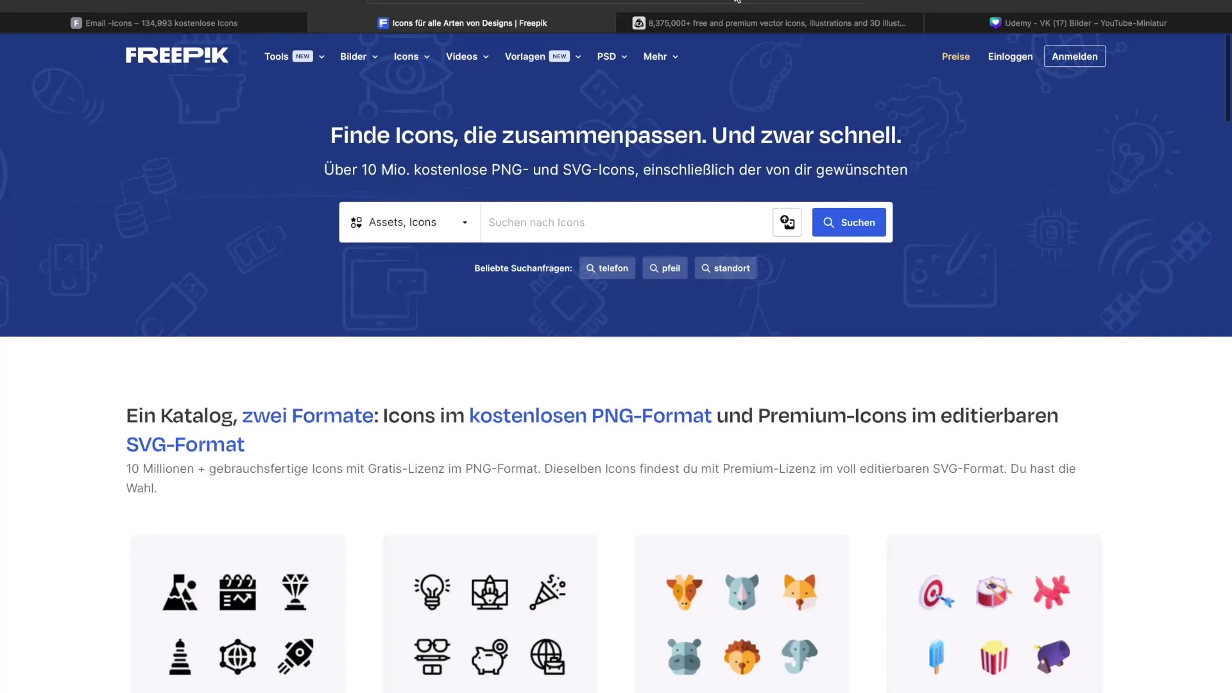The height and width of the screenshot is (693, 1232).
Task: Open the Vorlagen dropdown menu
Action: pos(542,56)
